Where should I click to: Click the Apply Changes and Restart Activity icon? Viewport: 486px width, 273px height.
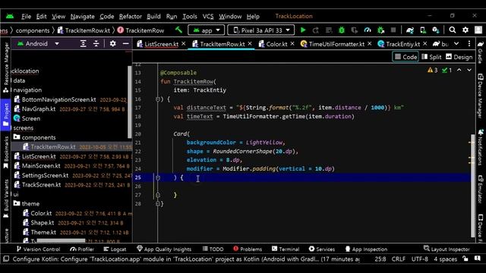tap(316, 30)
